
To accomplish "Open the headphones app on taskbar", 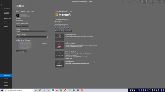I will [78, 90].
